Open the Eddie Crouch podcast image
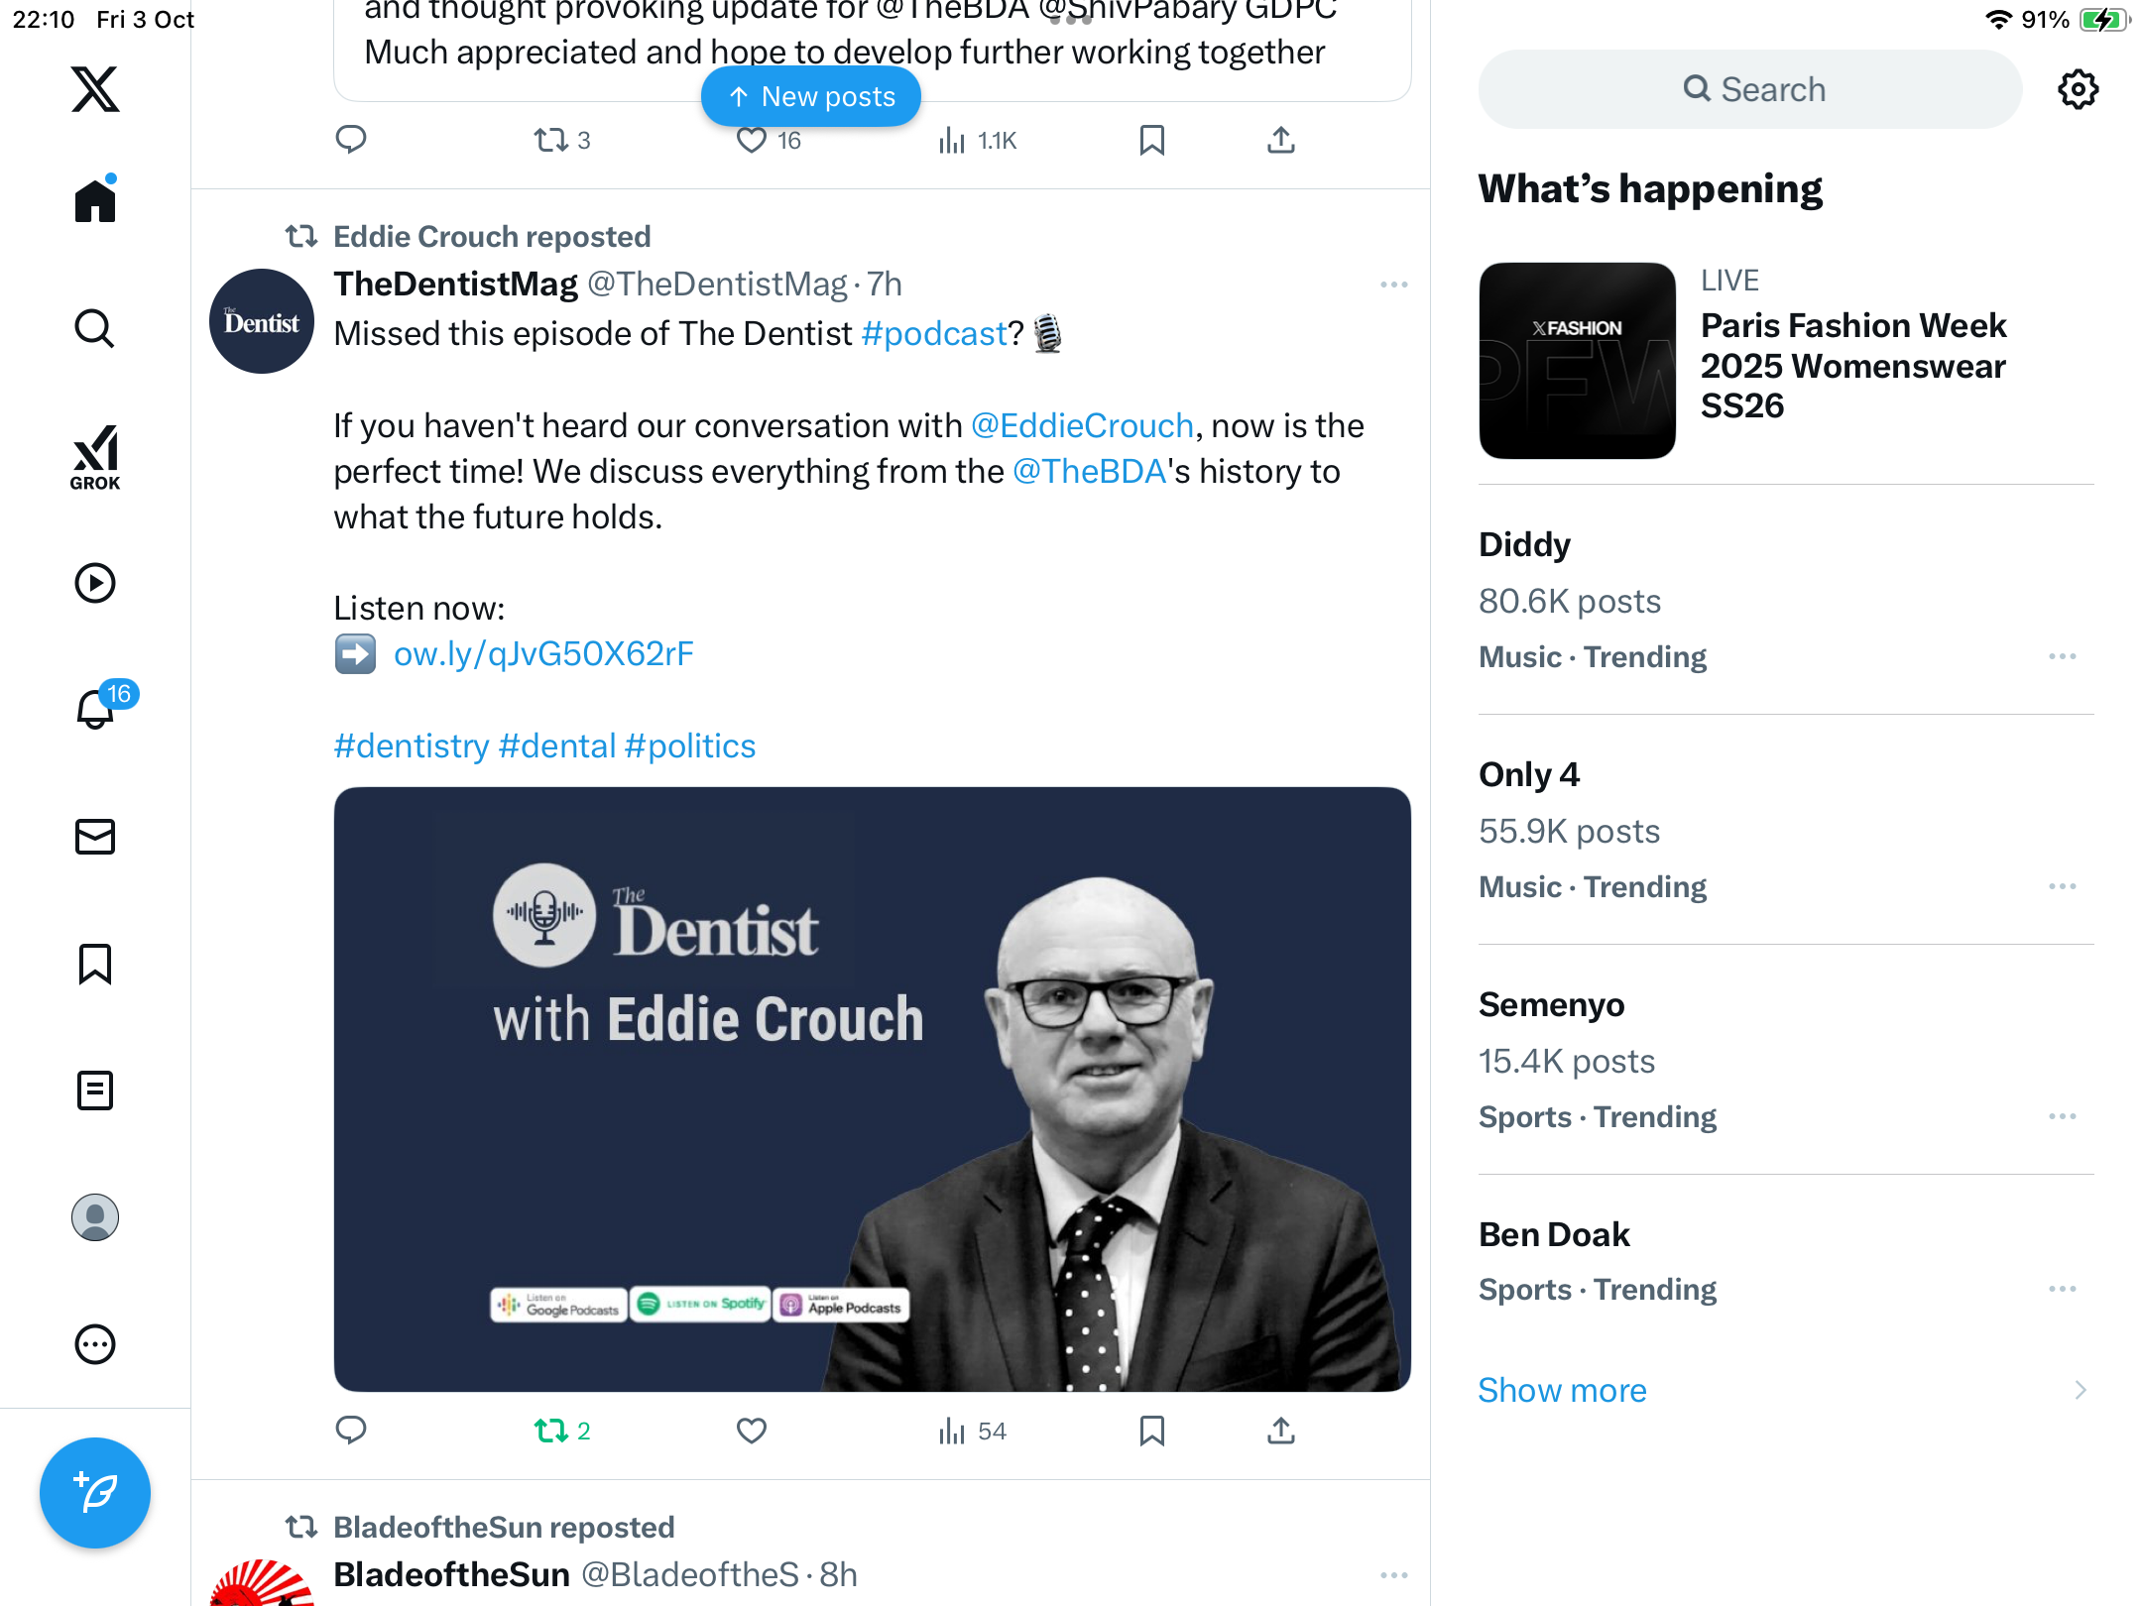2142x1606 pixels. [872, 1090]
